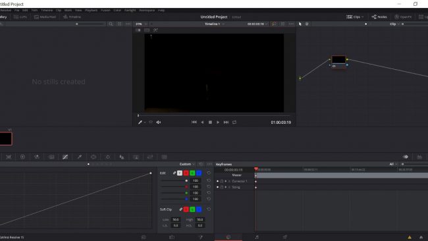Toggle Soft Clip channel ganging link
428x241 pixels.
pos(180,209)
